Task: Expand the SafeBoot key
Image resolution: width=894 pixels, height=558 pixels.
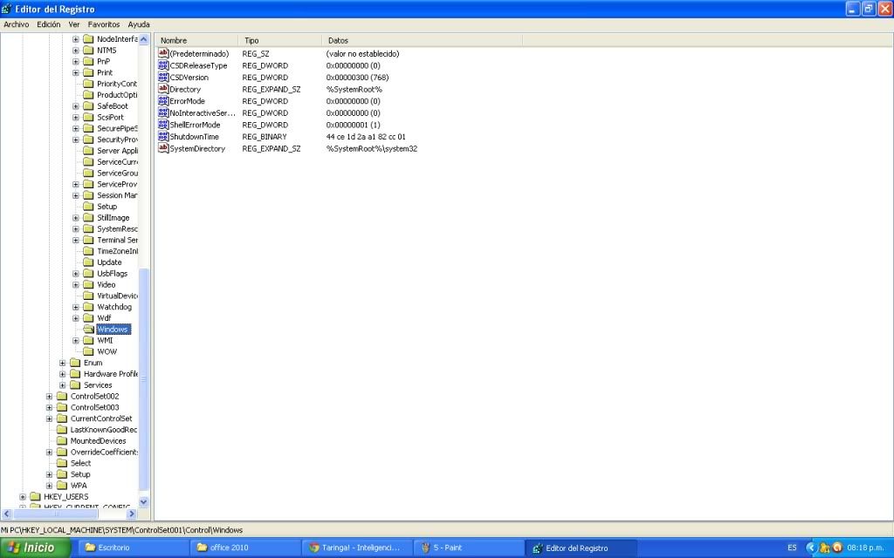Action: click(76, 106)
